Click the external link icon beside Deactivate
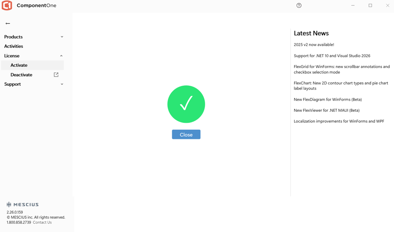 click(x=56, y=75)
